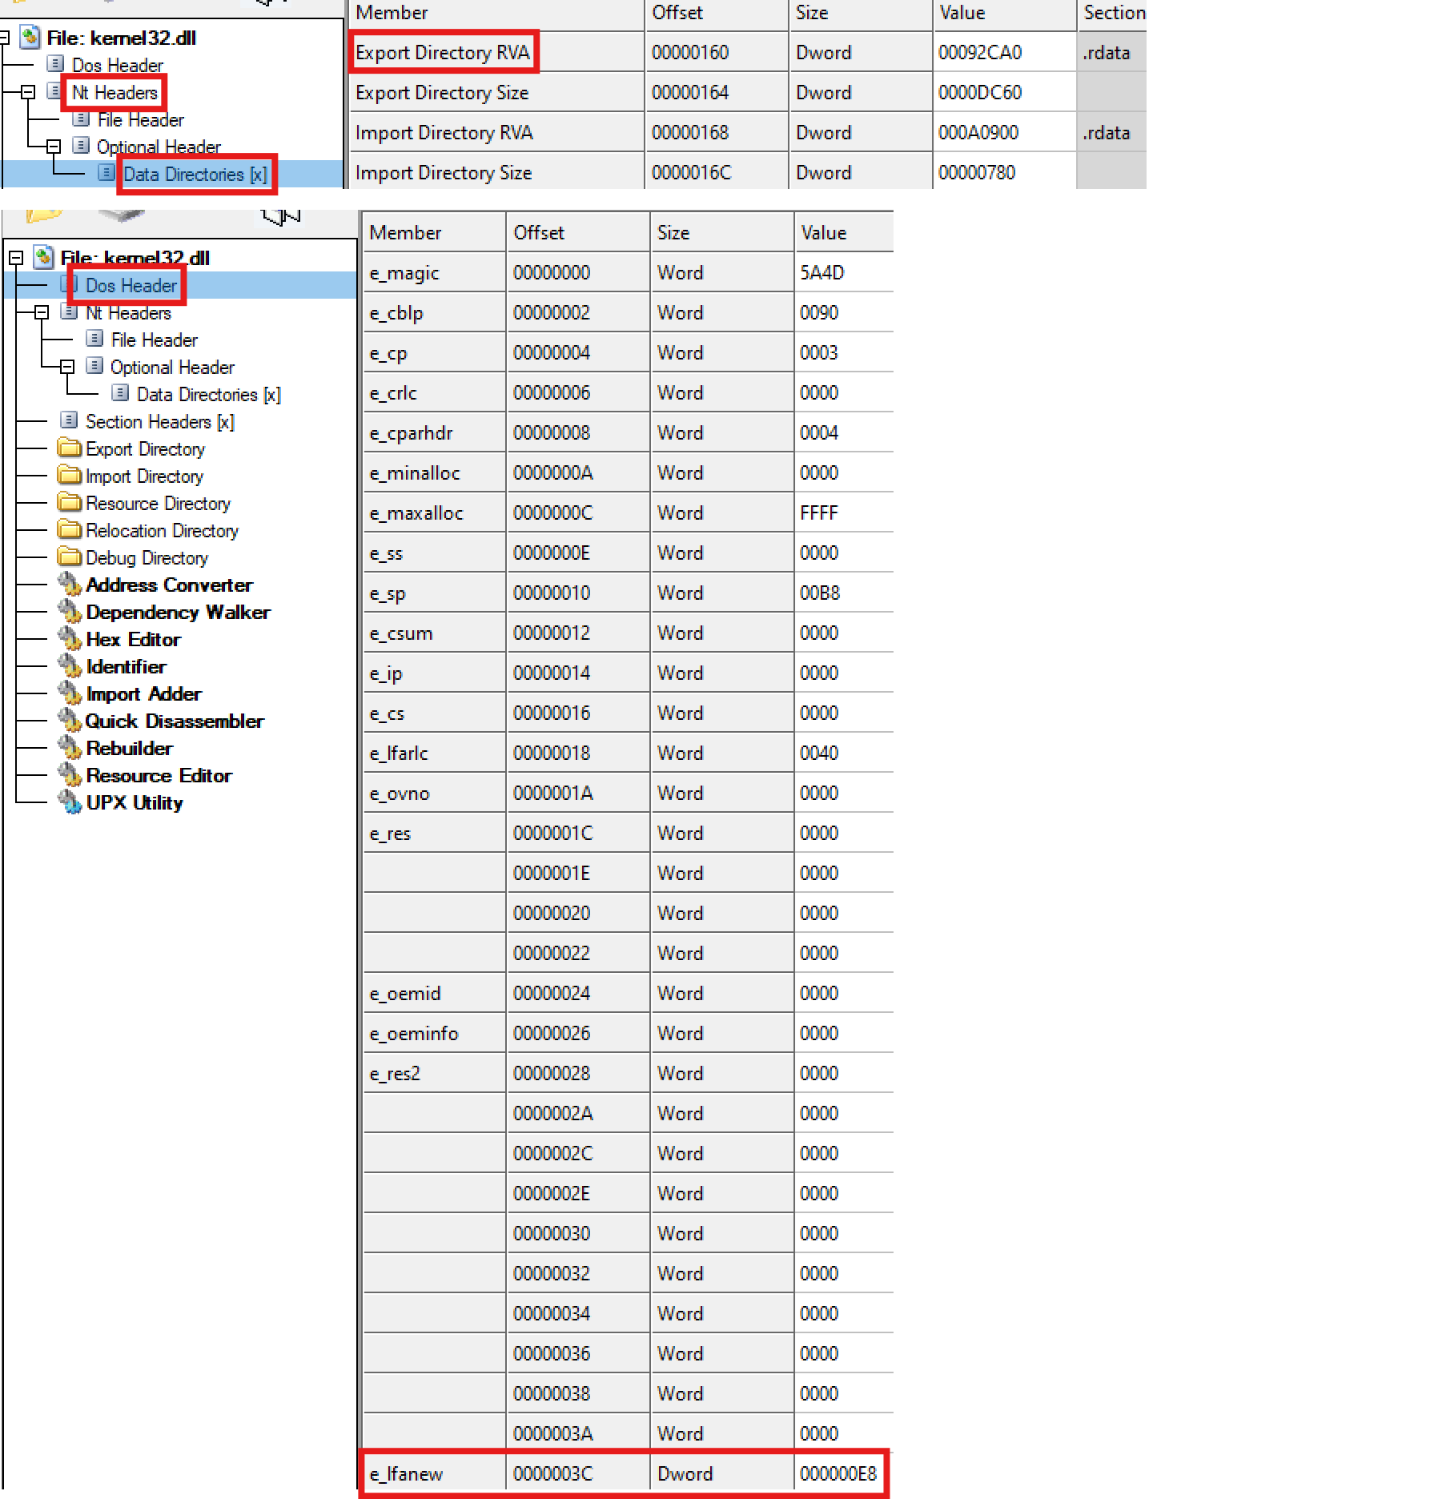Collapse Optional Header in the Data Directories view
This screenshot has height=1499, width=1434.
pyautogui.click(x=54, y=147)
